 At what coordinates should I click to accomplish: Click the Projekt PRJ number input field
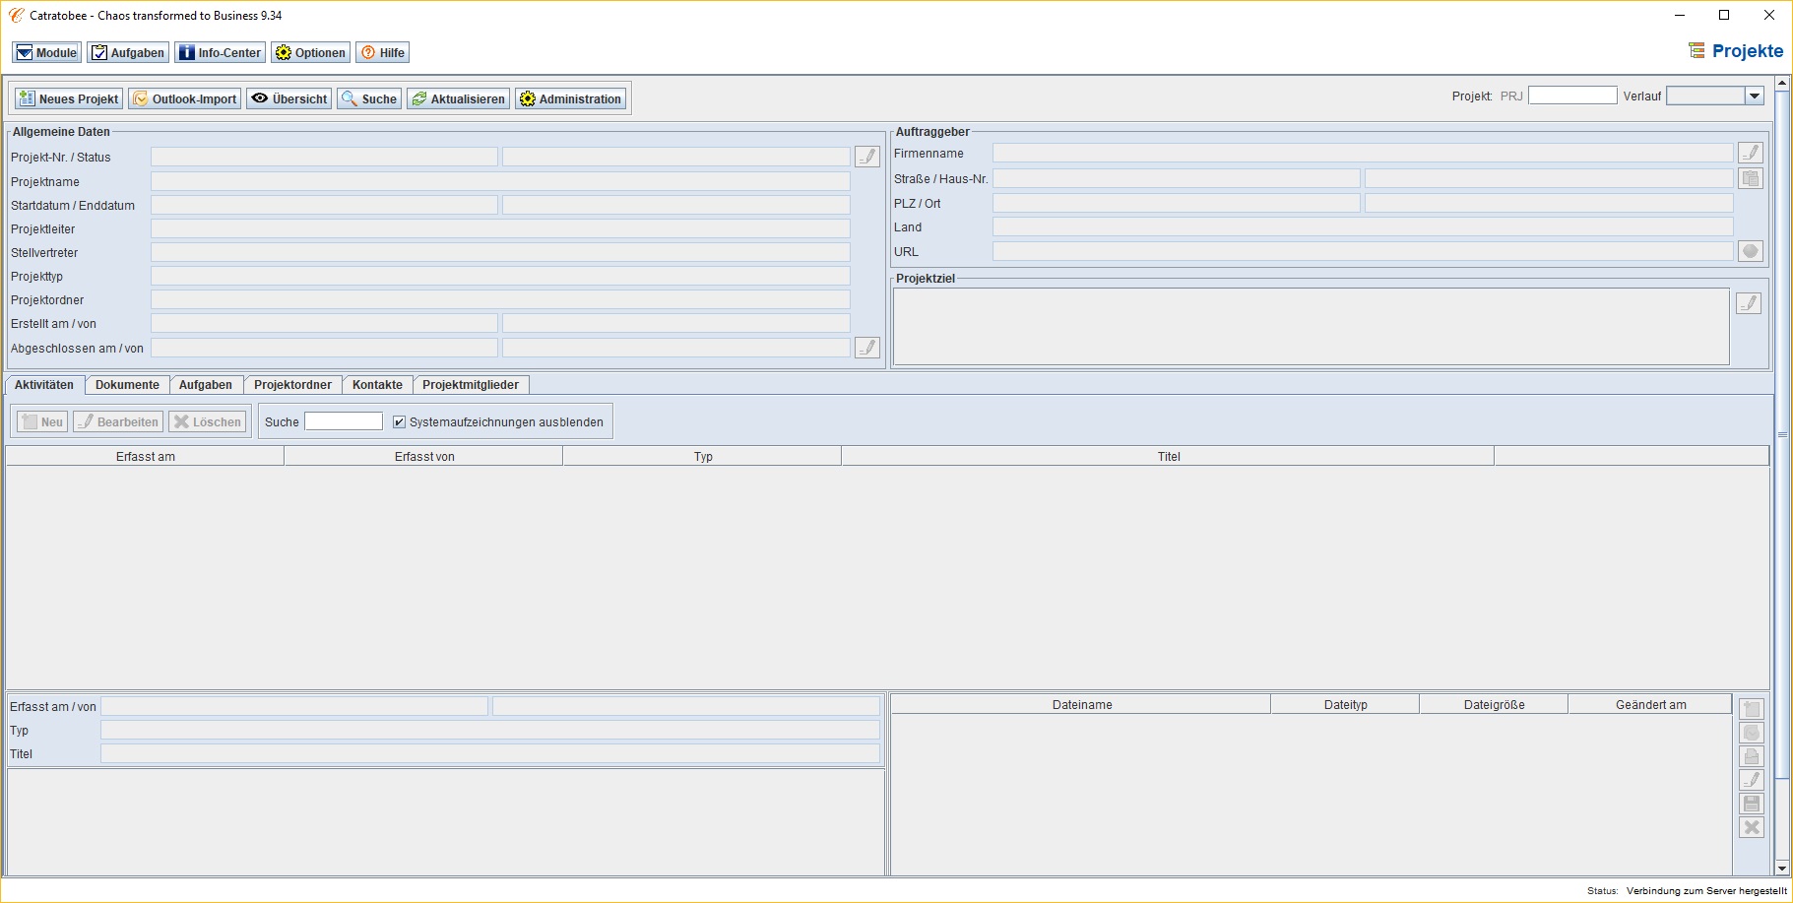[x=1571, y=96]
